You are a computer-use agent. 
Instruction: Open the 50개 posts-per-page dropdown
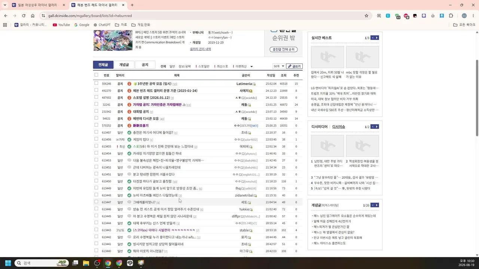click(x=279, y=66)
